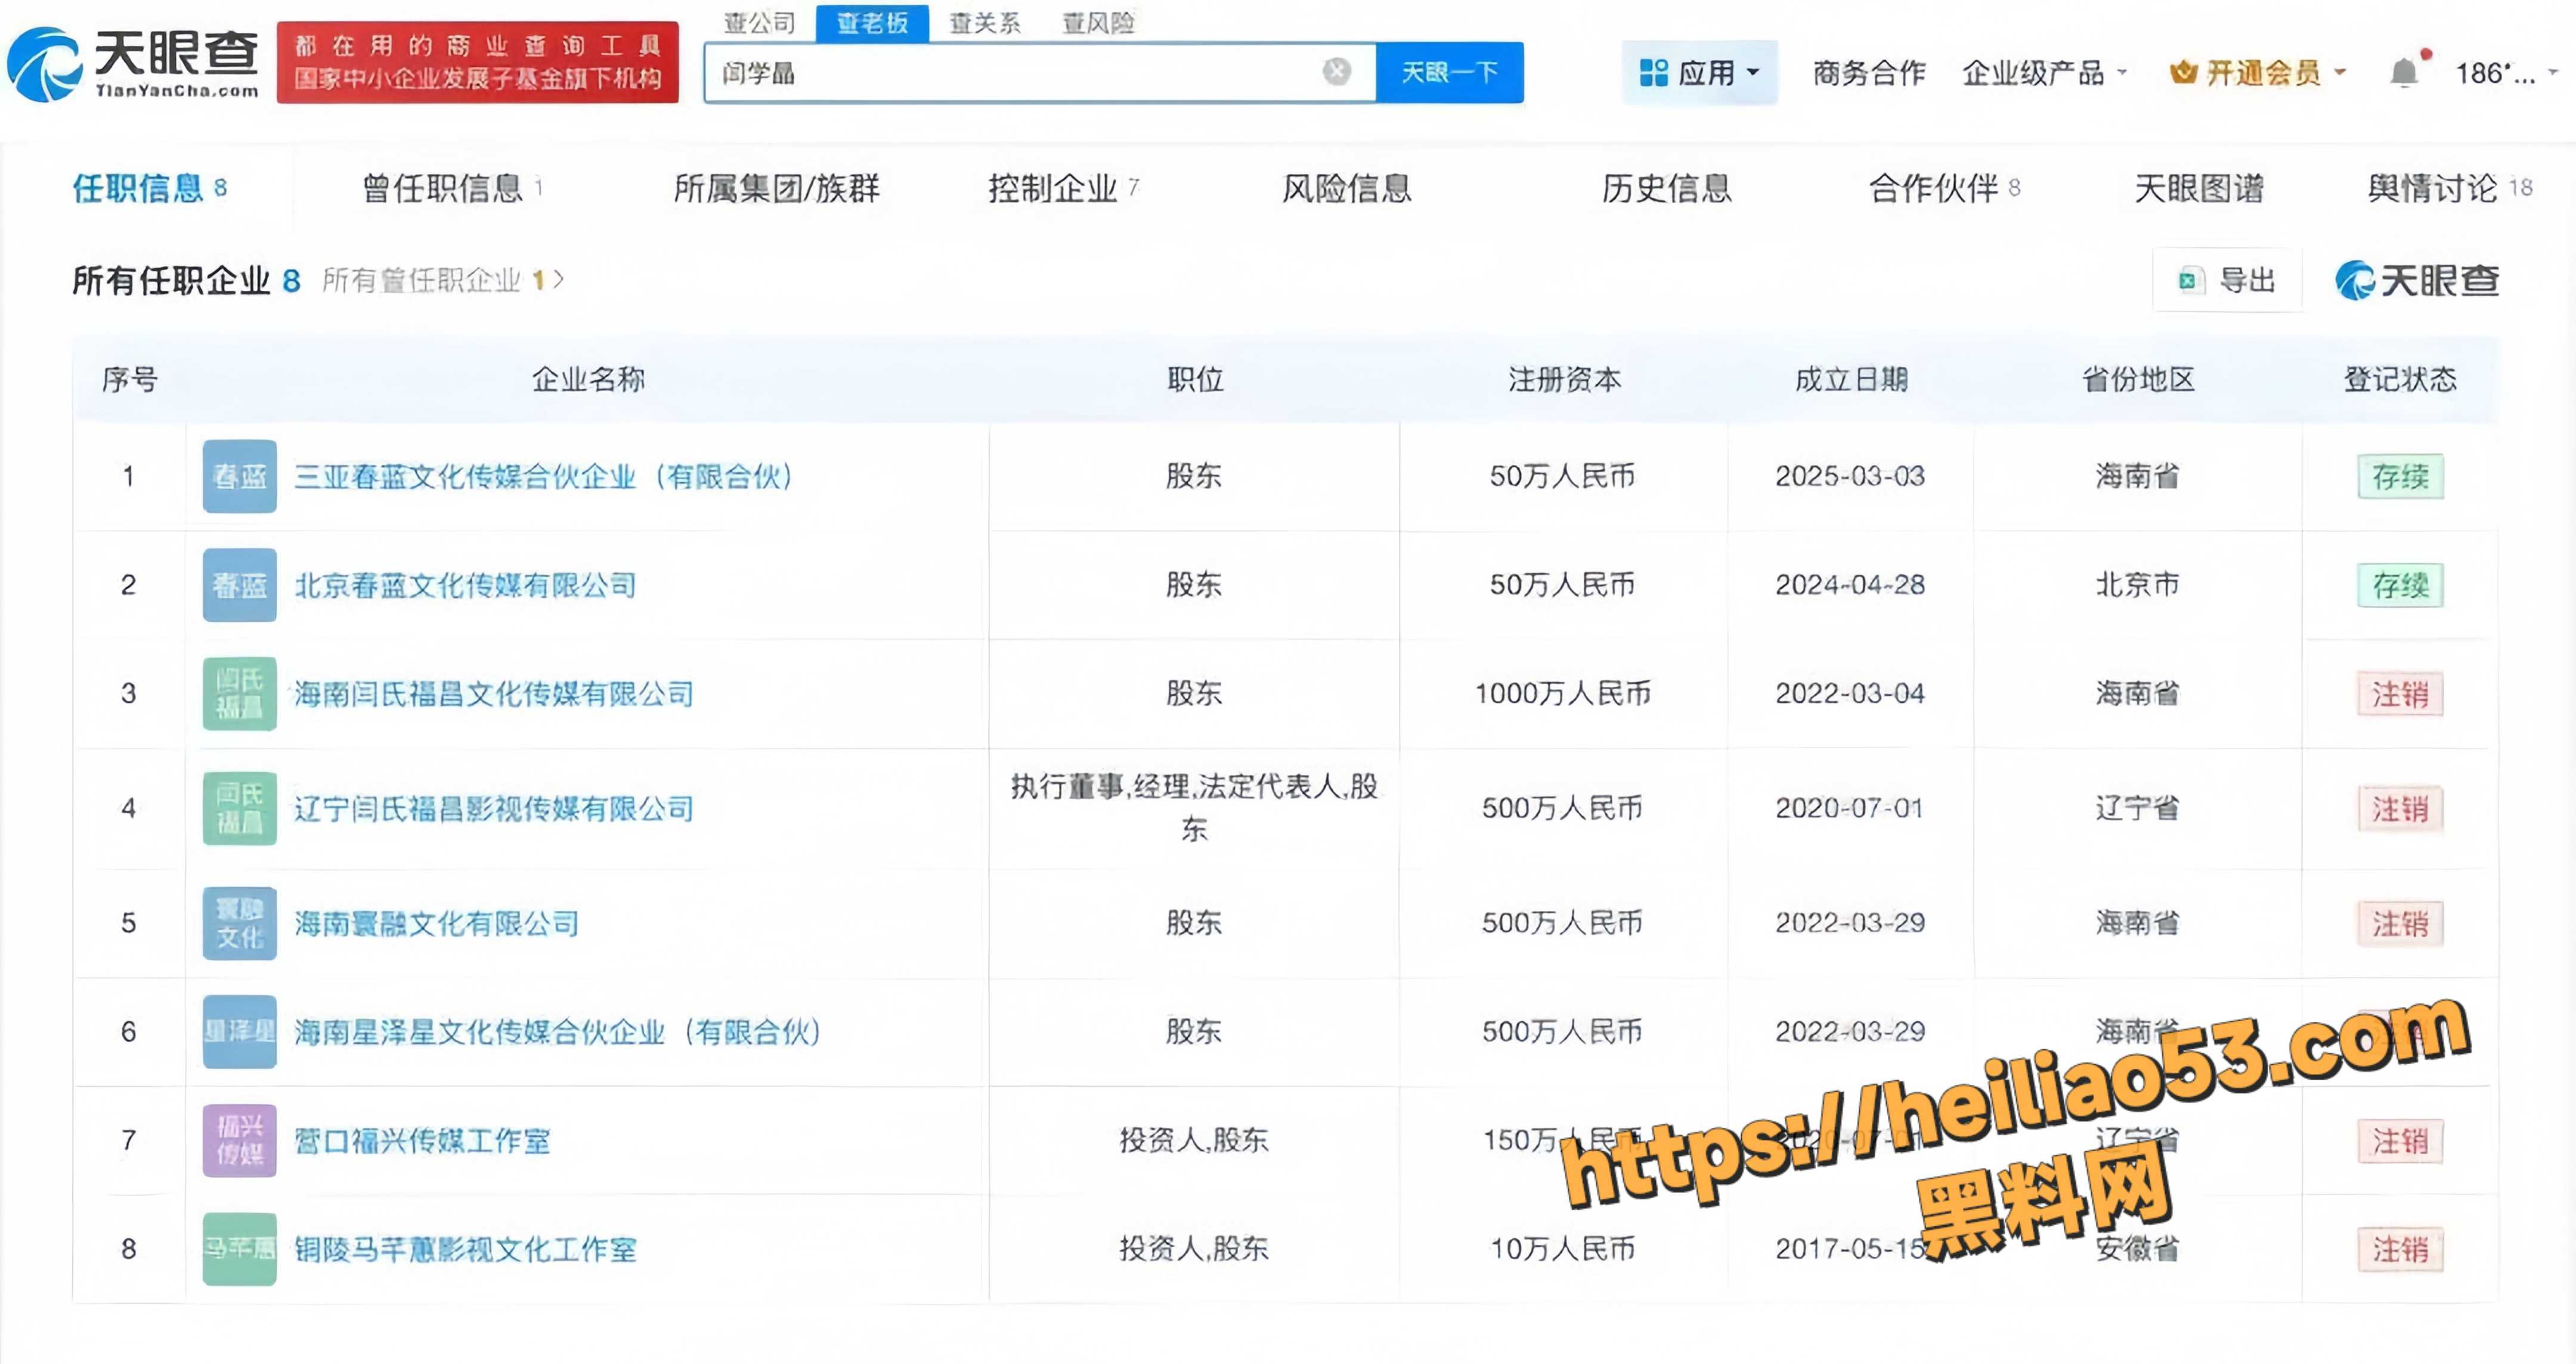Open the 舆情讨论 tab
This screenshot has width=2576, height=1364.
(x=2449, y=188)
